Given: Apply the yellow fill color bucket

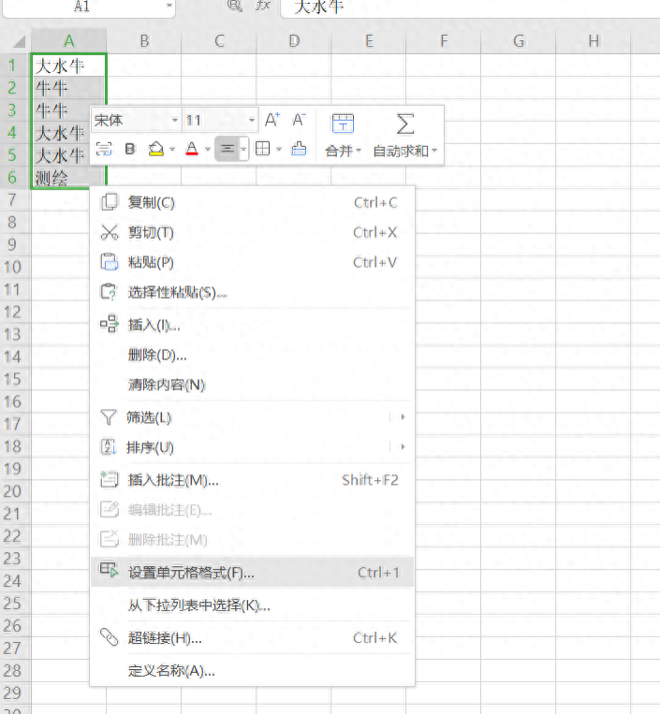Looking at the screenshot, I should tap(156, 149).
